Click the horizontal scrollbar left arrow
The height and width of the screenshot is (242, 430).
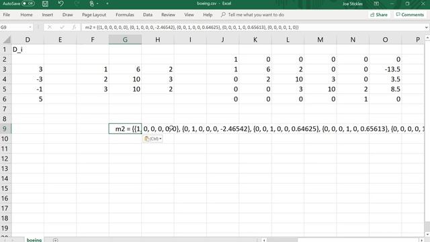pyautogui.click(x=264, y=240)
